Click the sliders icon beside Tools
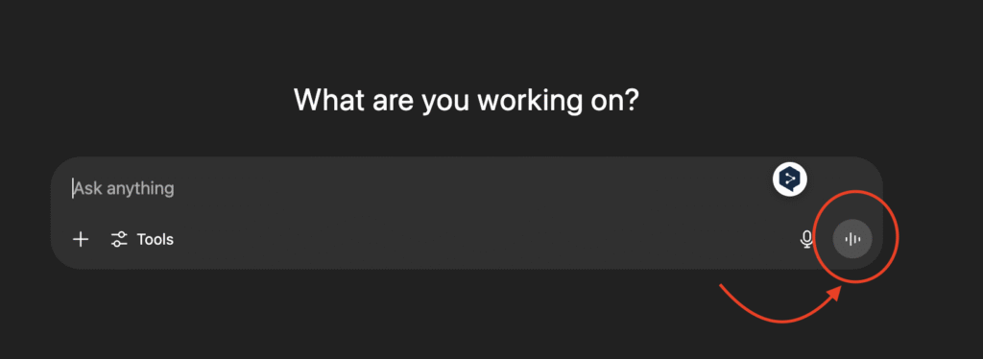The image size is (983, 359). coord(119,239)
